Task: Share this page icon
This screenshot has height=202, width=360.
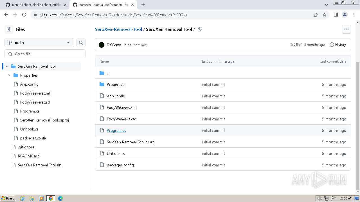Action: [316, 15]
